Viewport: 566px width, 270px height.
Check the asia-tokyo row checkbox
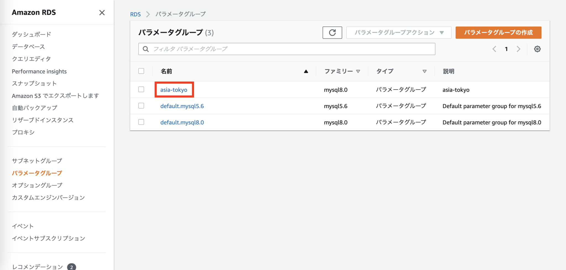coord(141,90)
